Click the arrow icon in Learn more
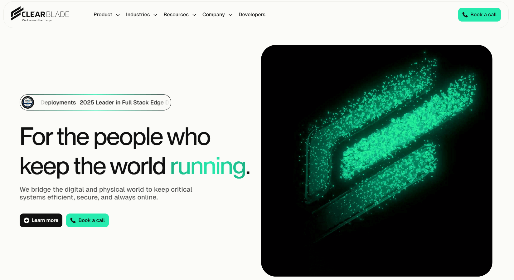 tap(27, 220)
